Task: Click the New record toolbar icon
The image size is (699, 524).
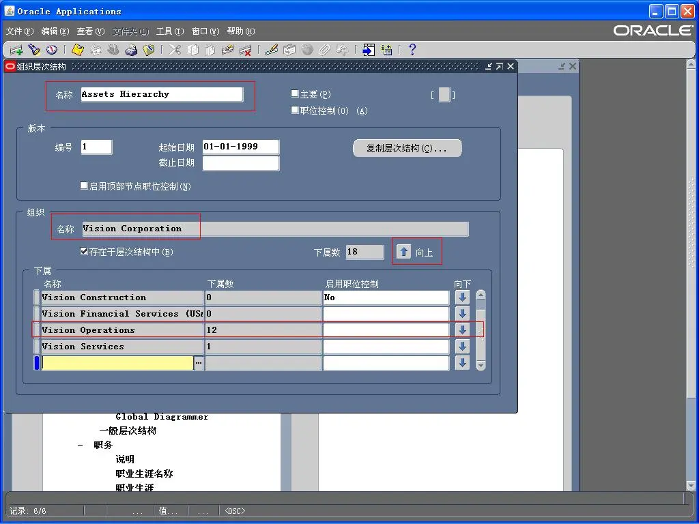Action: coord(16,50)
